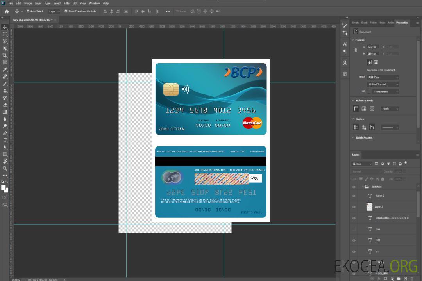This screenshot has width=422, height=281.
Task: Open the Paragraph panel icon
Action: click(x=345, y=52)
